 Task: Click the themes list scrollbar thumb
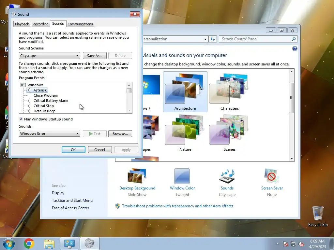tap(292, 98)
